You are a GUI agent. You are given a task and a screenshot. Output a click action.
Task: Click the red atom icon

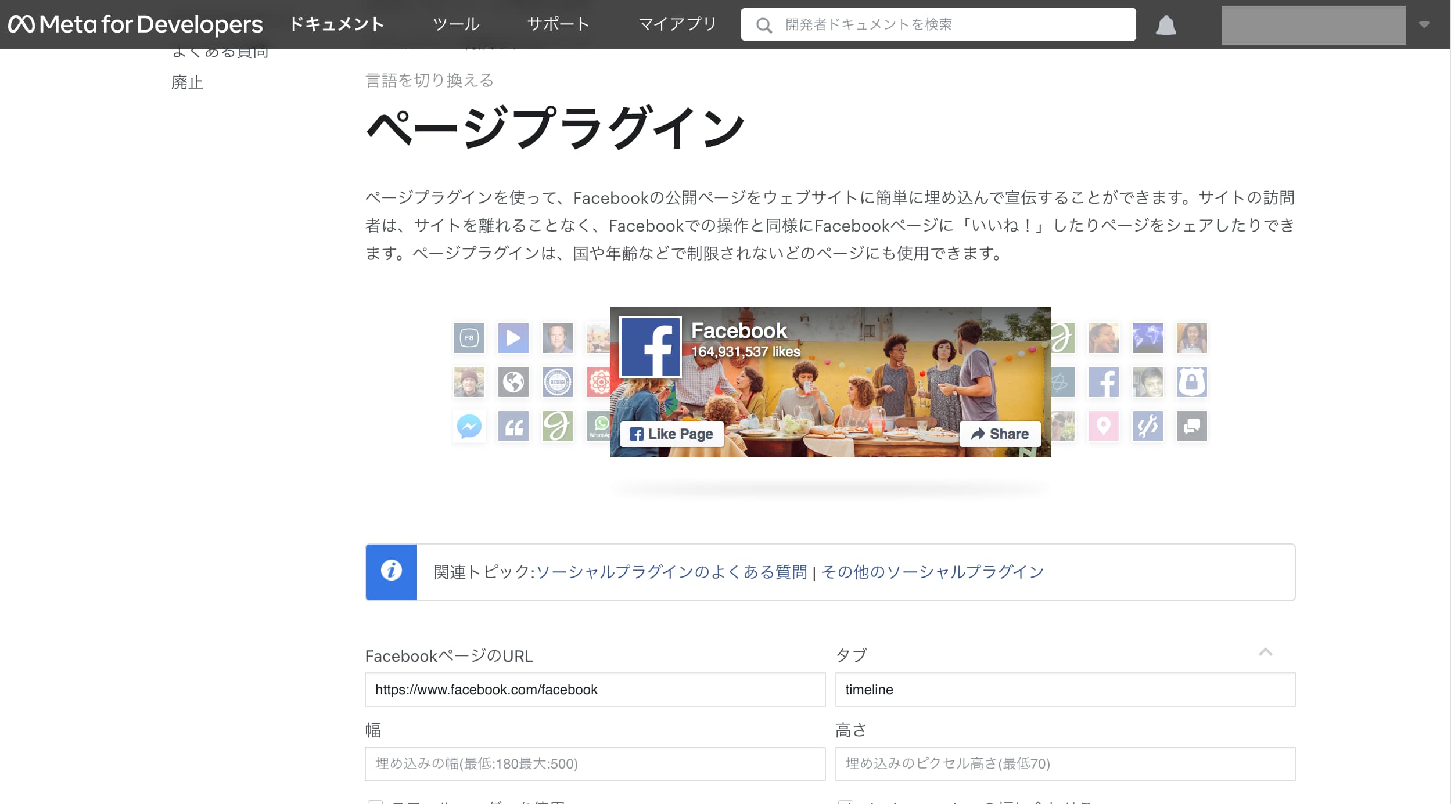598,382
